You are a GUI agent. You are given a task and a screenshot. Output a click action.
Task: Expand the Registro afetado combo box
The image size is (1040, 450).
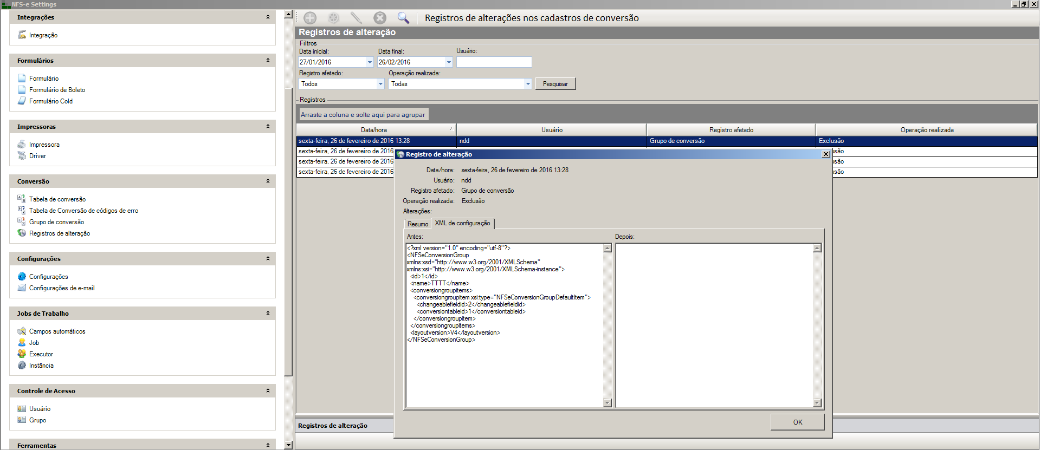click(380, 84)
